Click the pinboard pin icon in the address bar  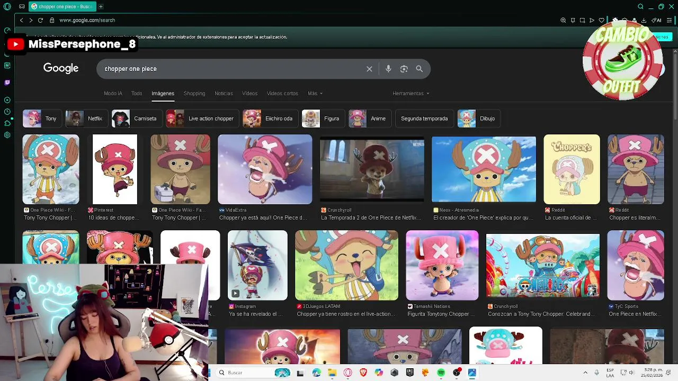573,20
